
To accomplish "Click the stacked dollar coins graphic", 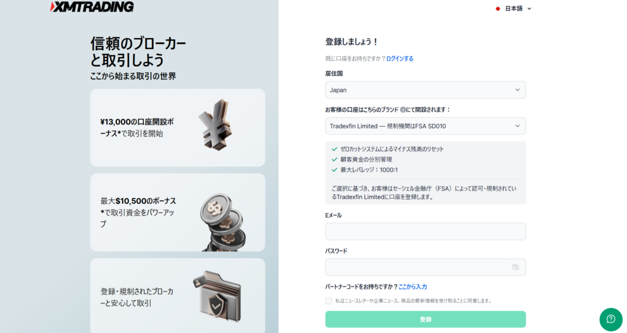I will [x=223, y=222].
